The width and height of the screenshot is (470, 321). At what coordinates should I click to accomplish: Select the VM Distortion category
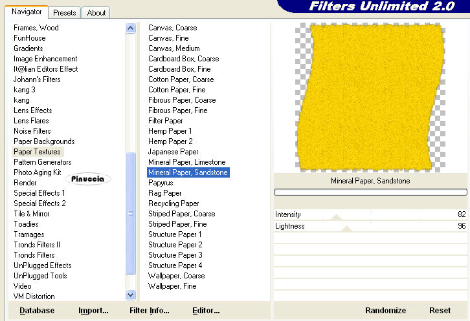(34, 296)
